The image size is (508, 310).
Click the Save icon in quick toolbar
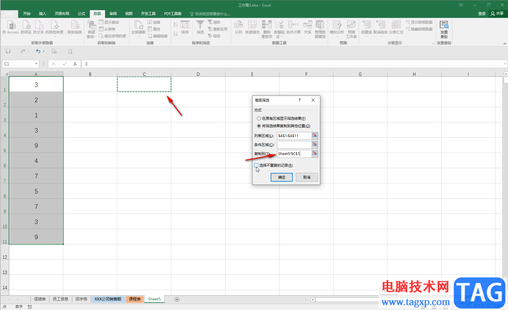(x=8, y=51)
